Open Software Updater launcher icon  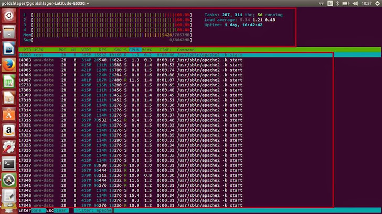[x=9, y=180]
